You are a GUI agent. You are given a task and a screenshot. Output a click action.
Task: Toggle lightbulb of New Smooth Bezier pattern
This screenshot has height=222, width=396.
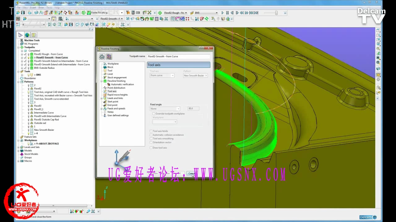tap(28, 130)
